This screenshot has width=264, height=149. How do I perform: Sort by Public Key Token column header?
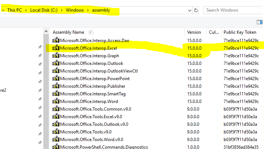[240, 32]
